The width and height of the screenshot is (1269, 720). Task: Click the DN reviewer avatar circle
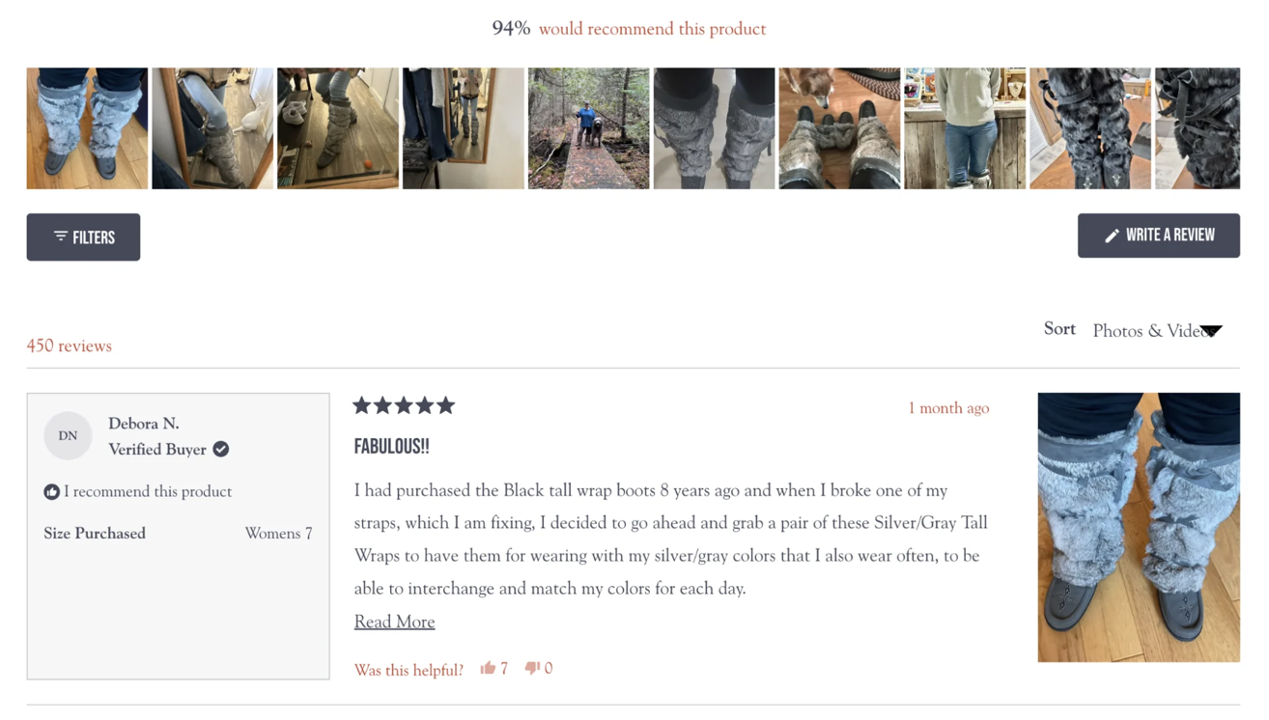(x=68, y=435)
